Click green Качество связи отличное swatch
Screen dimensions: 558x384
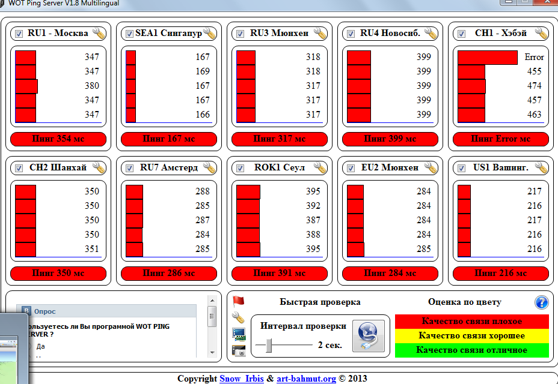point(472,350)
